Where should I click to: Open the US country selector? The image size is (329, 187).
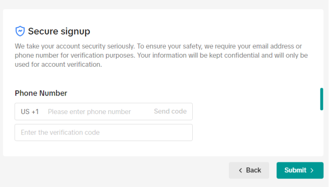25,112
